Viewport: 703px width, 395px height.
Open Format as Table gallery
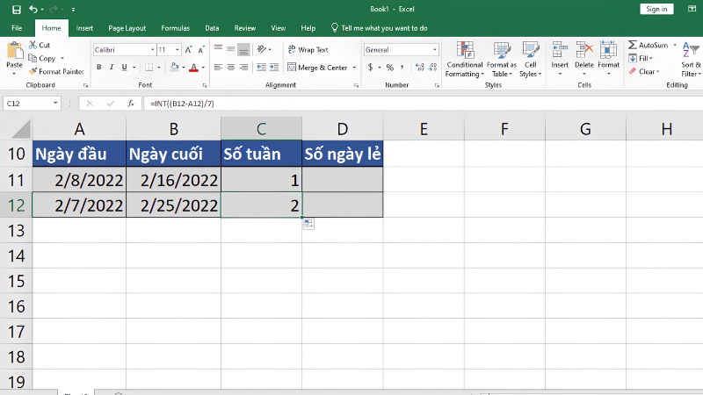tap(501, 60)
